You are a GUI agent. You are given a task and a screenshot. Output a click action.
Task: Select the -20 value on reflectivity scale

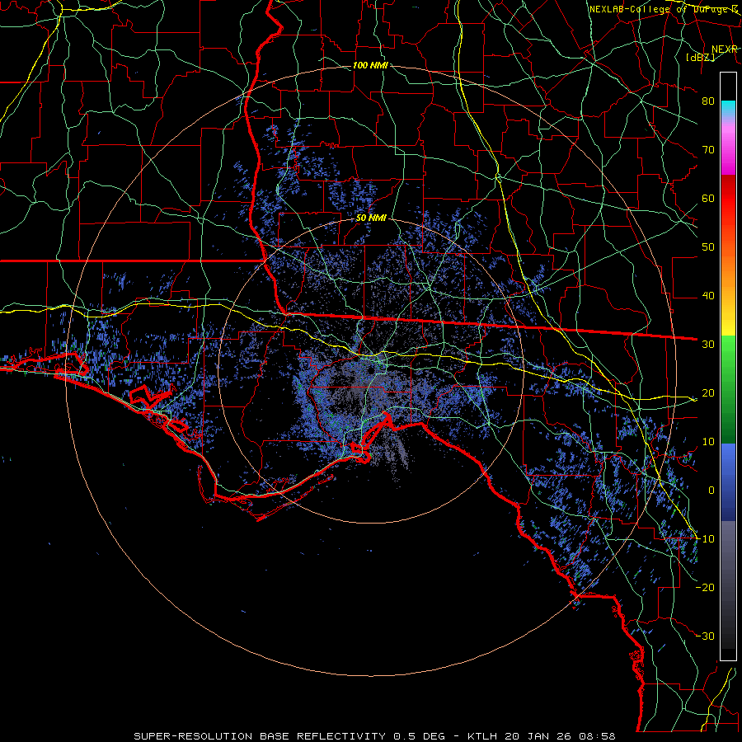point(705,587)
